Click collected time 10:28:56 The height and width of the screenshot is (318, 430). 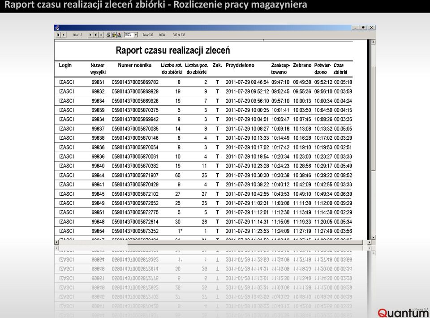pos(302,166)
